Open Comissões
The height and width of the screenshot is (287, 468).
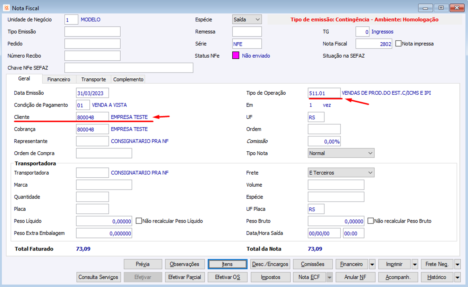pyautogui.click(x=313, y=264)
